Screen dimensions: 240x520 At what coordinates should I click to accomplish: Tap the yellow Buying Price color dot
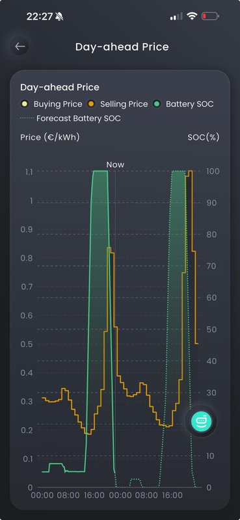pos(25,104)
